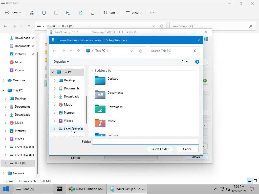
Task: Click the change view icon in dialog
Action: click(x=181, y=62)
